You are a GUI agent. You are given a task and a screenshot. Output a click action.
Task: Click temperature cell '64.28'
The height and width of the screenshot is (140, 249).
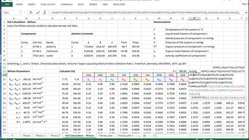65,84
